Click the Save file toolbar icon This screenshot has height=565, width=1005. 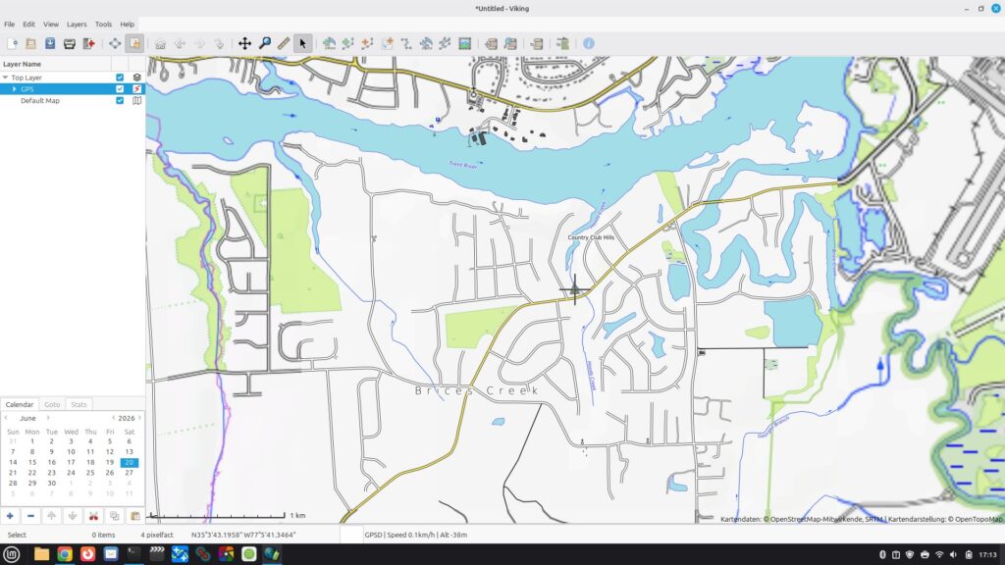tap(50, 43)
